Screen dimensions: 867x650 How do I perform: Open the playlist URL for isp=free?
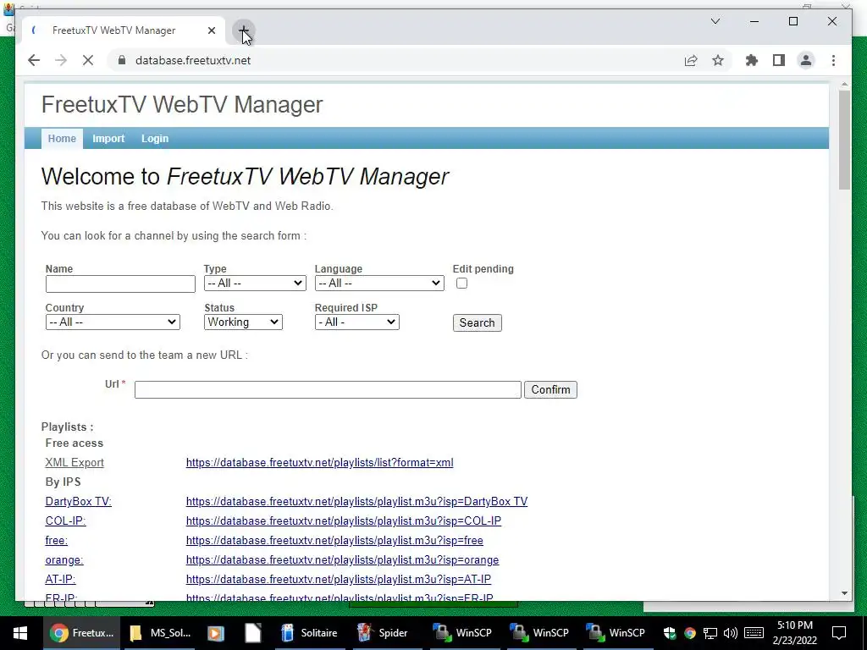pos(334,540)
